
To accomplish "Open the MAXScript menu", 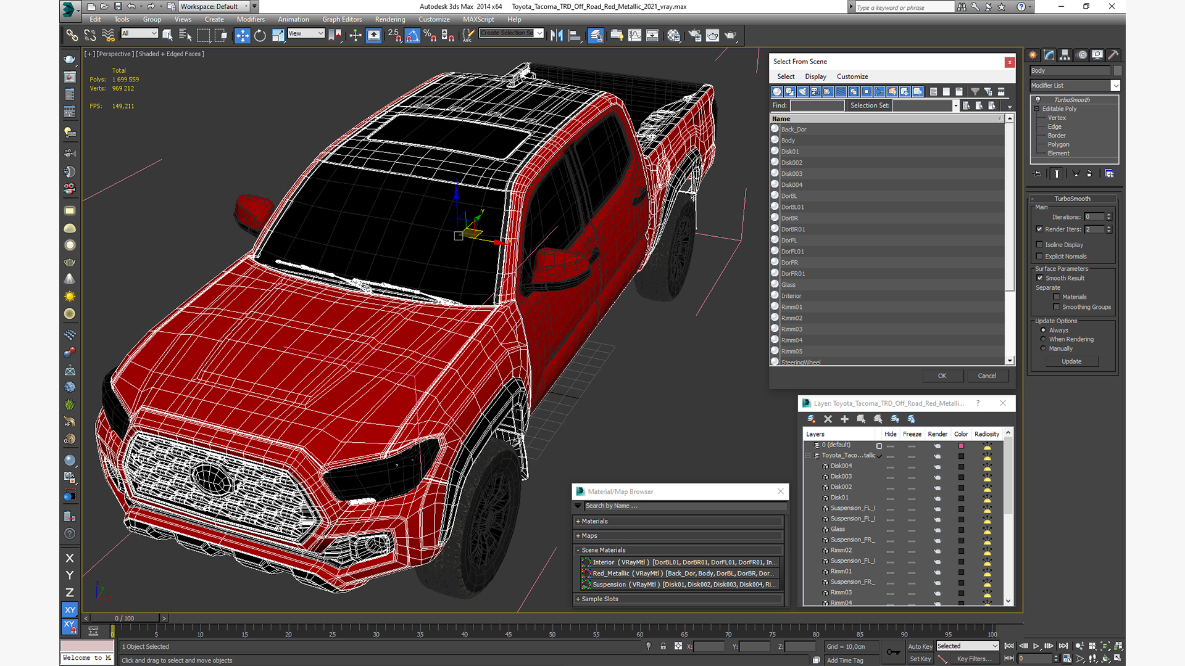I will coord(478,19).
